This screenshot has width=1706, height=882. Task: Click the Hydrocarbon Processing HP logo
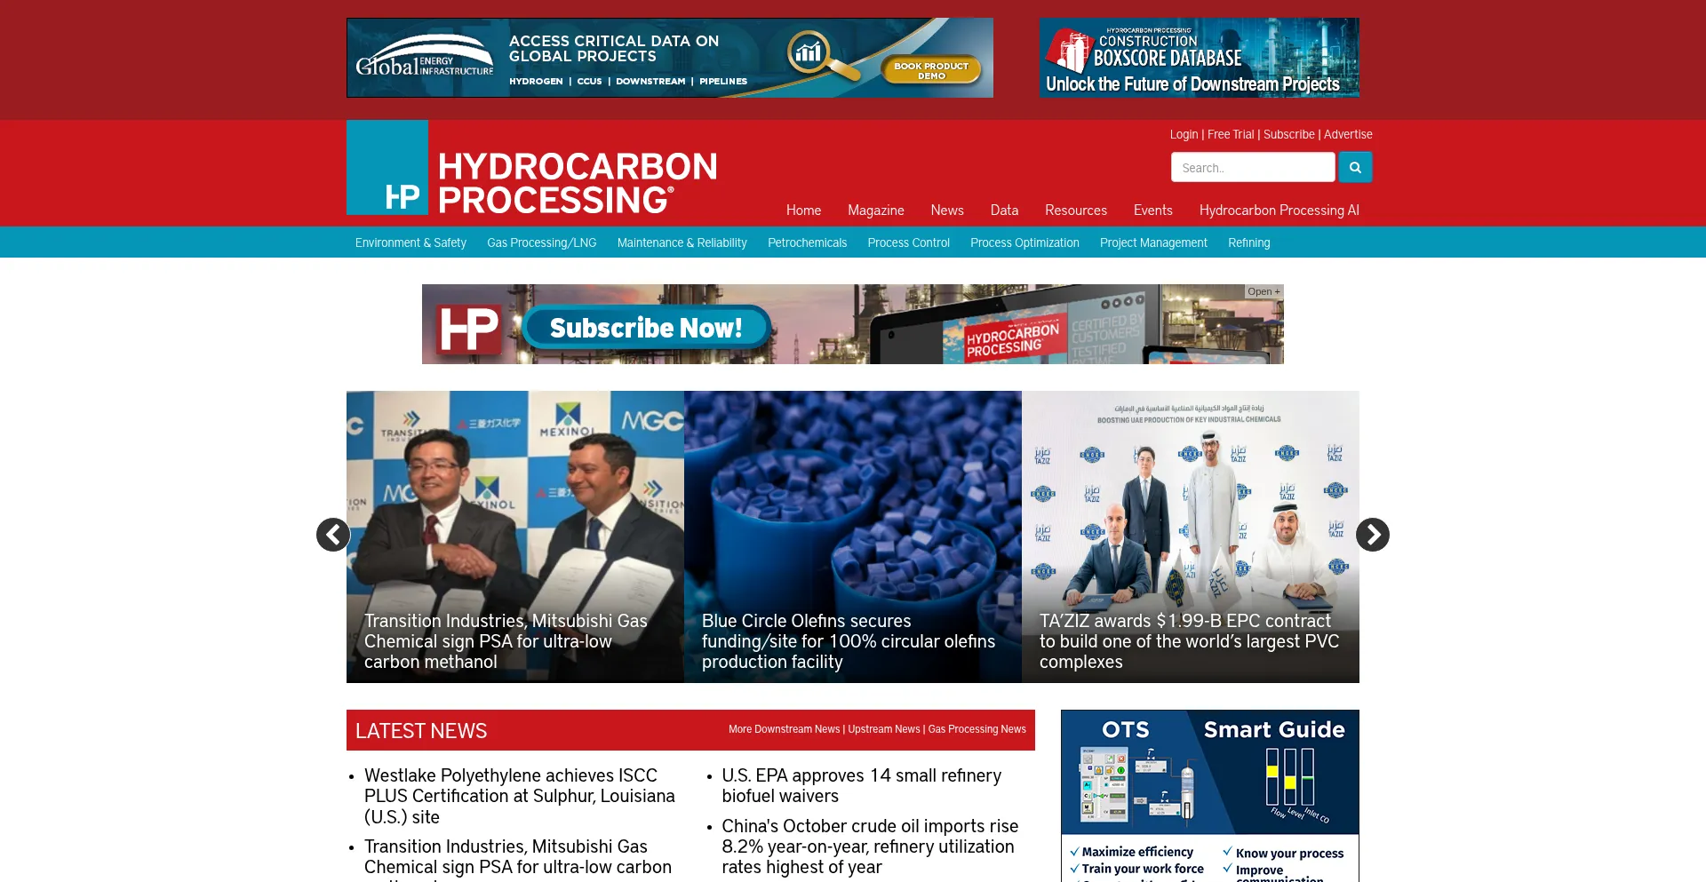[533, 169]
